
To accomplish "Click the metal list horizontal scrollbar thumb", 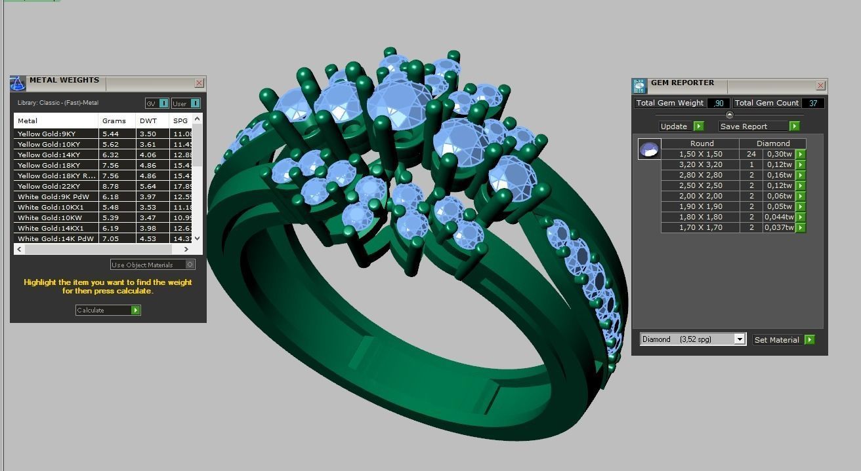I will [x=97, y=249].
